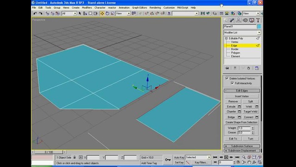Click the Play Animation button

pos(226,157)
